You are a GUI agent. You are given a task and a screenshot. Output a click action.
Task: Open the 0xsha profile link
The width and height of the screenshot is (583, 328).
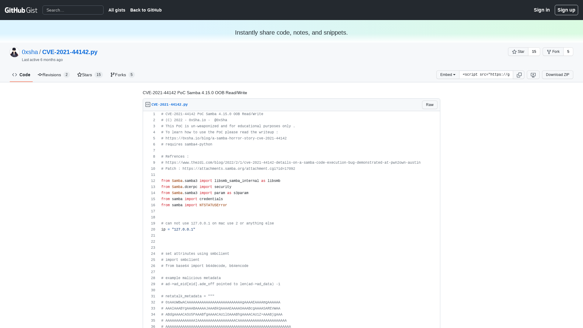[x=30, y=52]
